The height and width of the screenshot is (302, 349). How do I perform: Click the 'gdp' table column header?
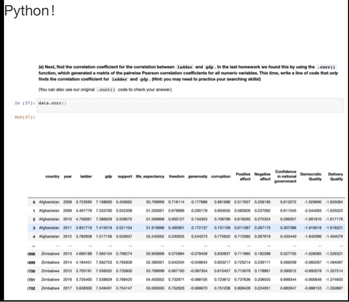tap(108, 177)
